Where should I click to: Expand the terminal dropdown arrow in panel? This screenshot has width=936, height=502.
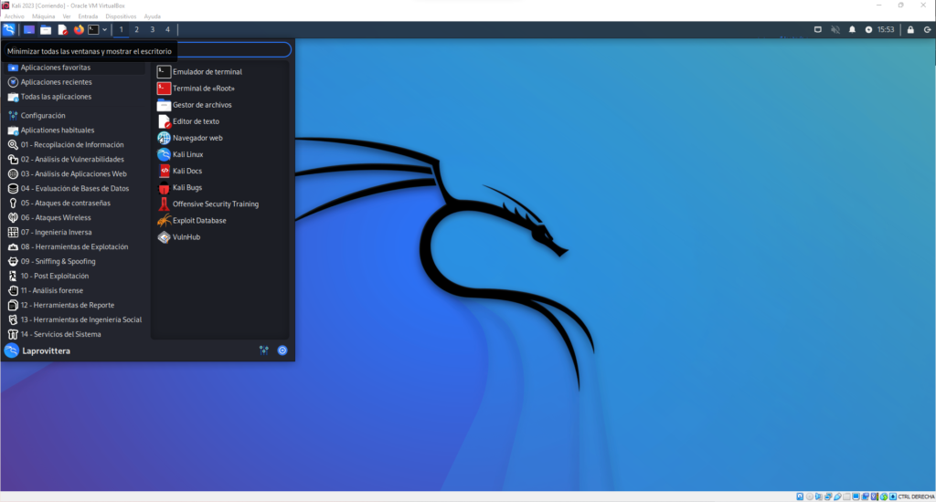[x=104, y=29]
